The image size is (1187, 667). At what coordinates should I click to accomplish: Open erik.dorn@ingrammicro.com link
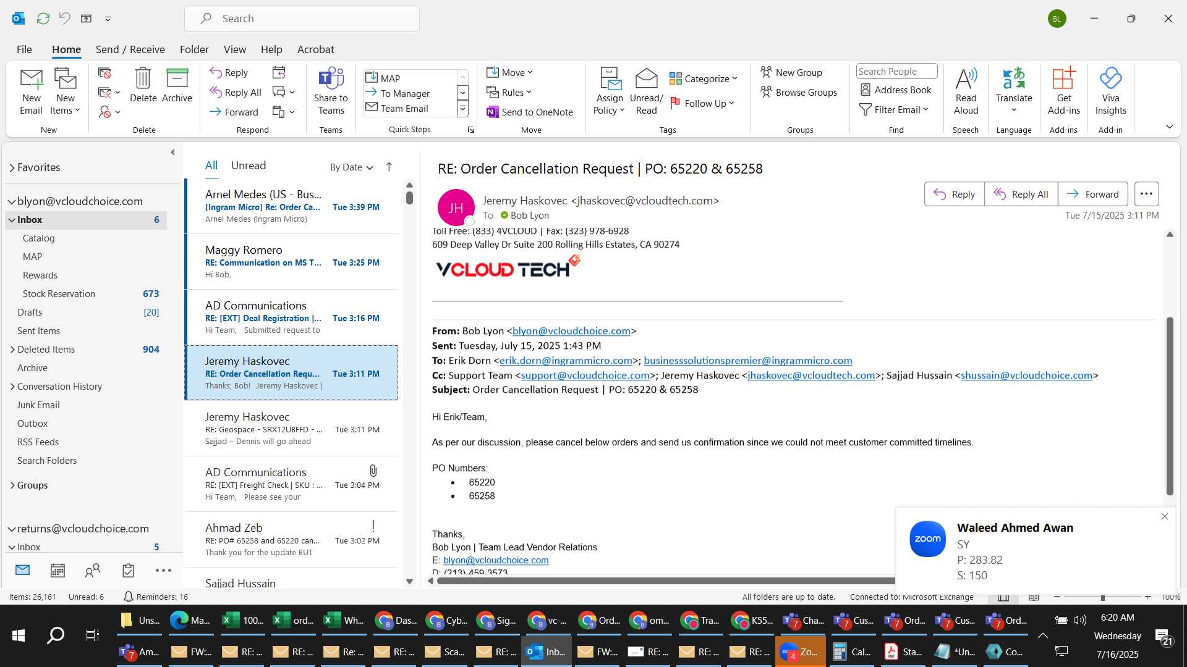tap(566, 361)
